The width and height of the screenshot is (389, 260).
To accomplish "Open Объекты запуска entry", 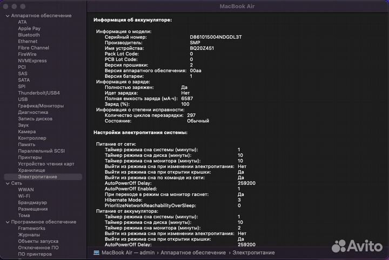I will pos(38,241).
